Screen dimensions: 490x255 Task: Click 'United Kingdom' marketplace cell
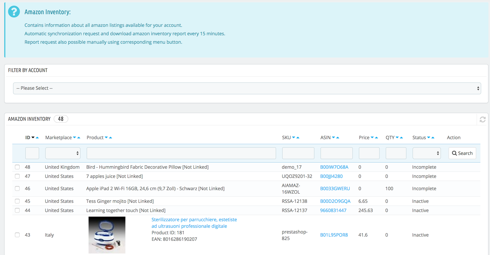[62, 167]
